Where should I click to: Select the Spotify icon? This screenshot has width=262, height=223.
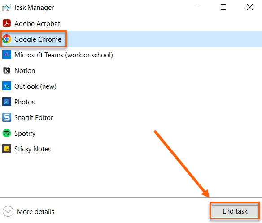click(7, 133)
